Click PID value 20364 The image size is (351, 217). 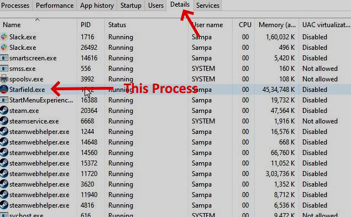[89, 111]
